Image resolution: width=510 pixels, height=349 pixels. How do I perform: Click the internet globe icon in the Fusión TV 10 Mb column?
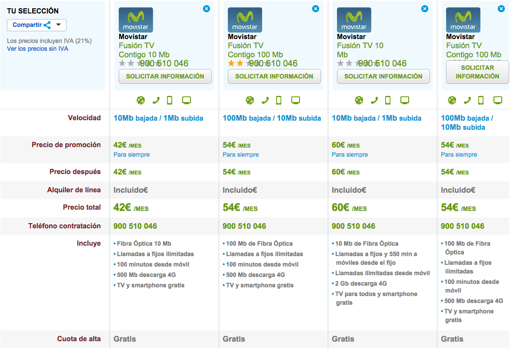tap(359, 101)
